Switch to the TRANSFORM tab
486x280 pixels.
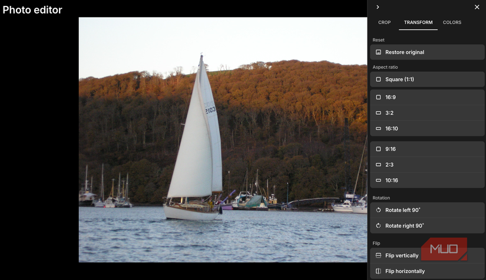[418, 22]
